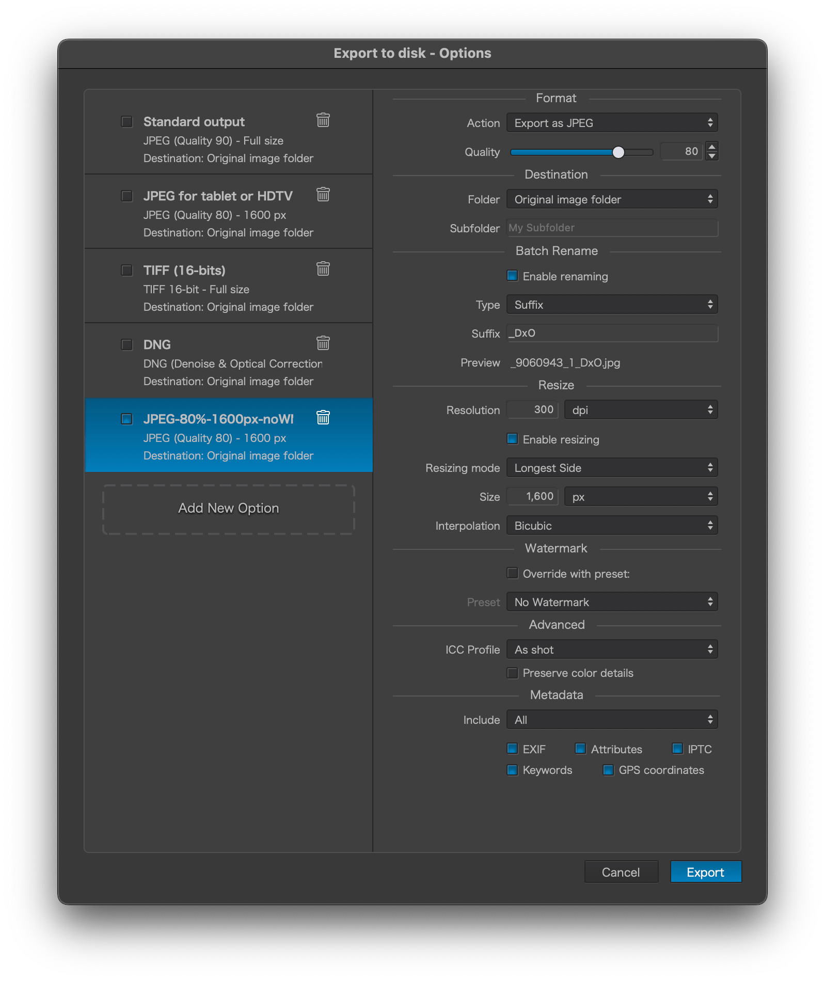
Task: Open the Action dropdown showing Export as JPEG
Action: pos(612,123)
